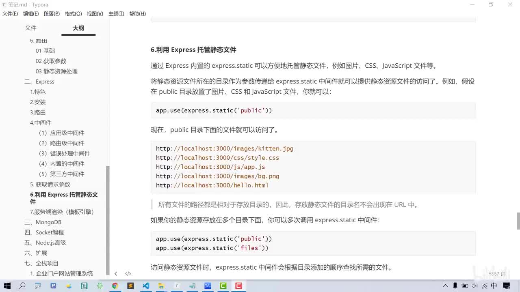This screenshot has height=292, width=520.
Task: Open the 编辑(E) menu
Action: (31, 14)
